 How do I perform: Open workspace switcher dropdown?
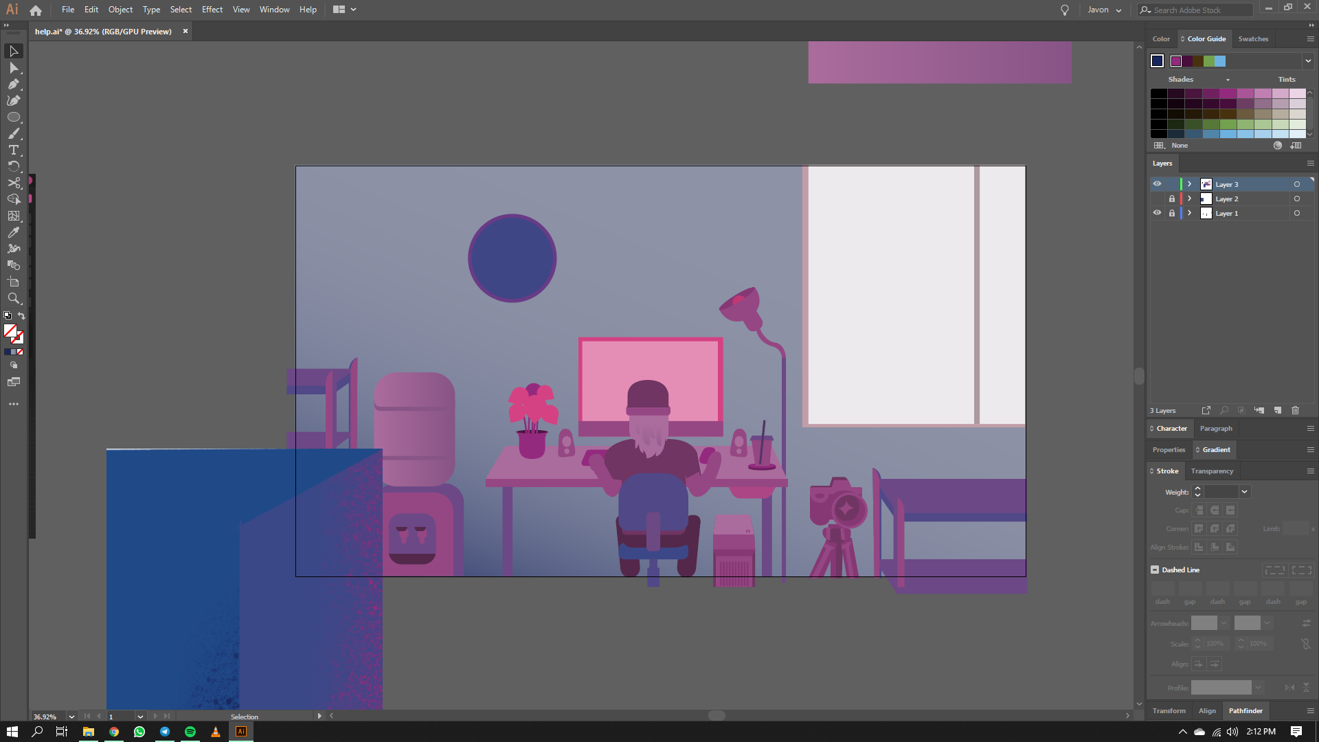pos(345,10)
